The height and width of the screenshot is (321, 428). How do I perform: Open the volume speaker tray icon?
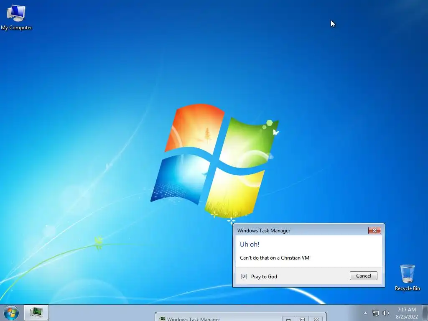pyautogui.click(x=386, y=313)
